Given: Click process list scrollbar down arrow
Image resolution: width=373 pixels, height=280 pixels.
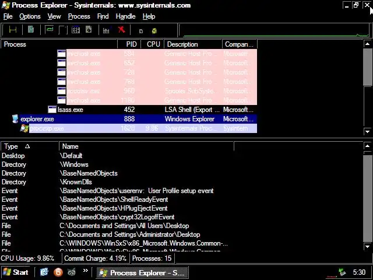Looking at the screenshot, I should tap(367, 131).
